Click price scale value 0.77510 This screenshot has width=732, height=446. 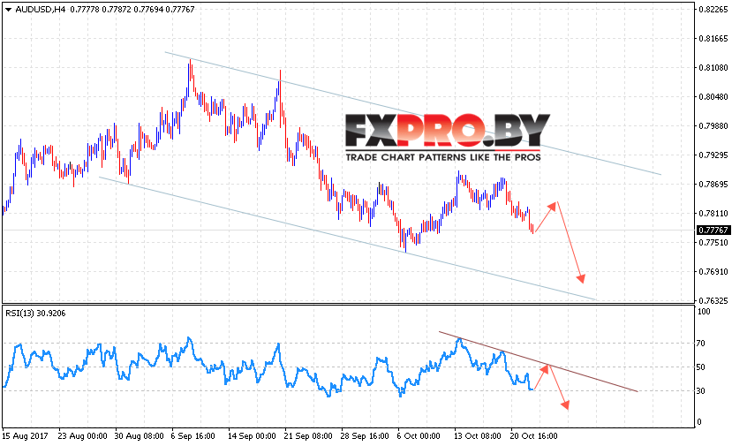coord(713,242)
